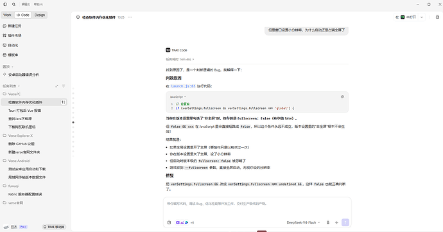Screen dimensions: 443x232
Task: Click the user message bubble about 窗口设置小分辨率
Action: (306, 30)
